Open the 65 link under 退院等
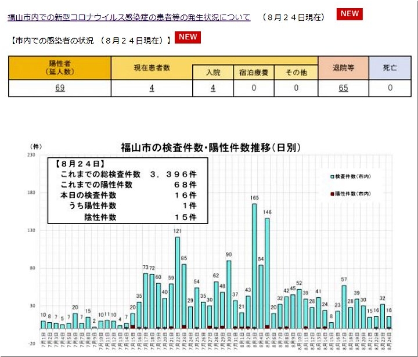Viewport: 418px width, 357px height. (343, 88)
